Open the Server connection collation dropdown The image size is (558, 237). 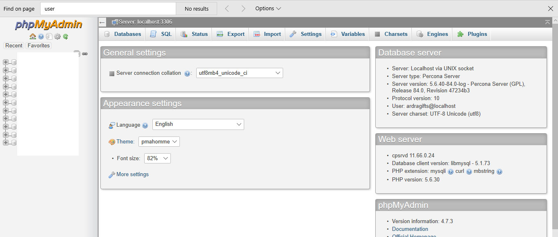240,73
